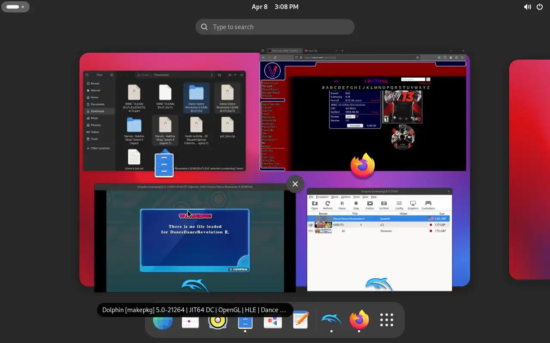Viewport: 550px width, 343px height.
Task: Click the Firefox reload icon
Action: 275,57
